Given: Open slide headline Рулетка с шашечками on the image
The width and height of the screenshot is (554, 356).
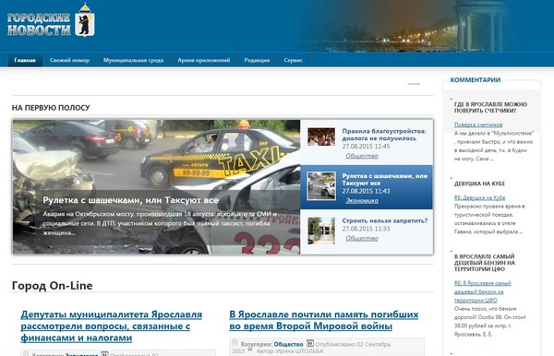Looking at the screenshot, I should pyautogui.click(x=131, y=200).
